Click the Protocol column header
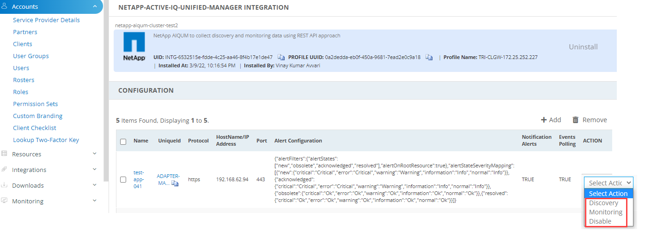Screen dimensions: 645x231 pos(199,141)
